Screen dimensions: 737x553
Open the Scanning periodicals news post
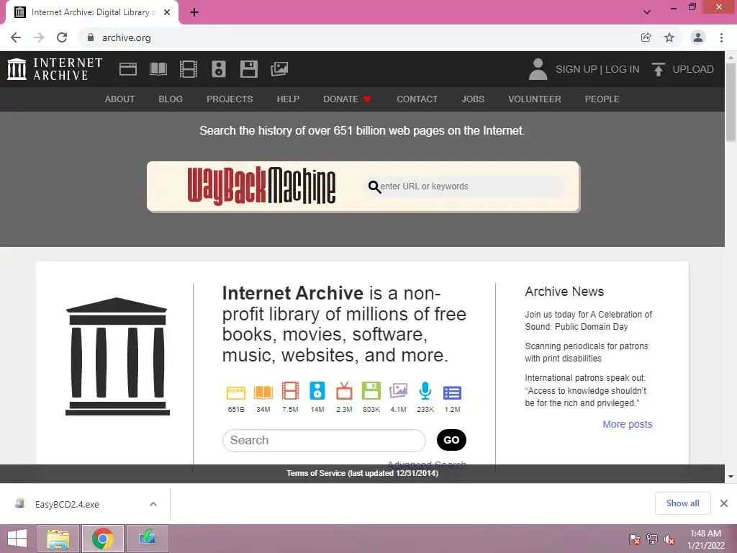coord(587,352)
